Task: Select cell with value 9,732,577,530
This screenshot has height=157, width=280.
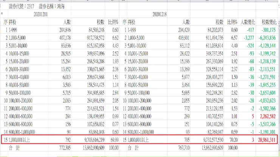Action: 213,140
